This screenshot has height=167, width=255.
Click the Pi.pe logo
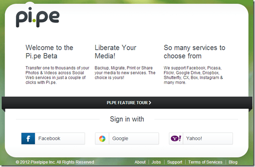(x=37, y=17)
